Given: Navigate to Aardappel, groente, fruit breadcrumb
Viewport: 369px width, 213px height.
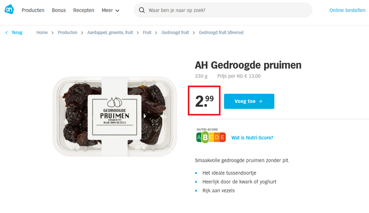Looking at the screenshot, I should coord(110,32).
